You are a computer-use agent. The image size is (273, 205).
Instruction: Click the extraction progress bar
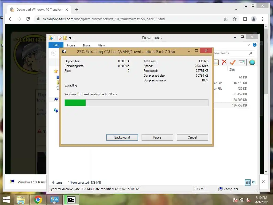click(136, 103)
